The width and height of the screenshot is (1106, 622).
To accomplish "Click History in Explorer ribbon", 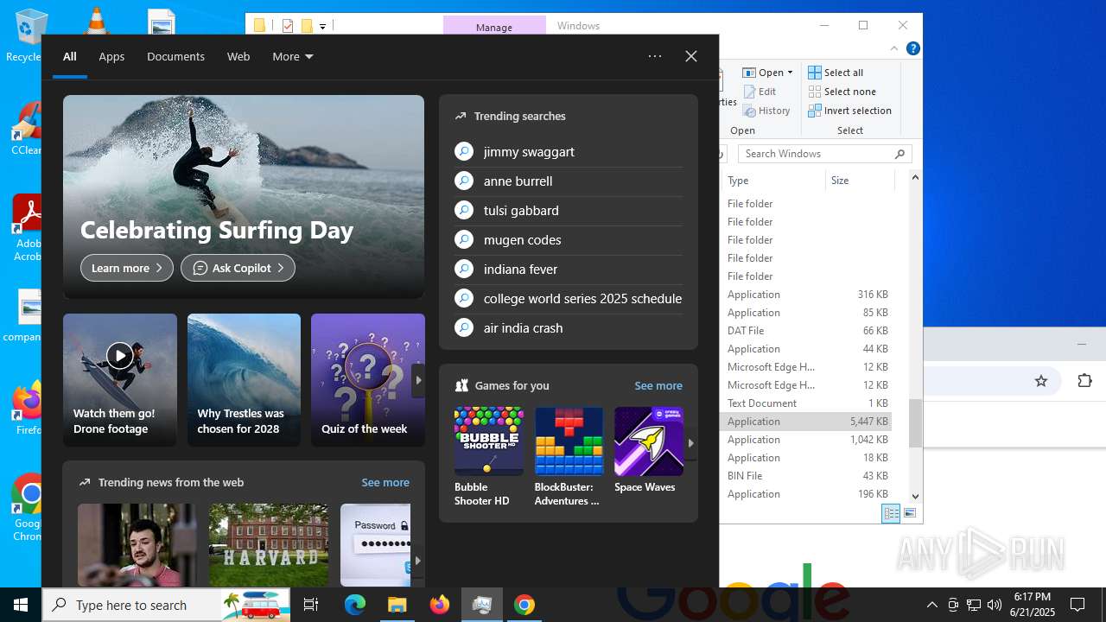I will 766,111.
